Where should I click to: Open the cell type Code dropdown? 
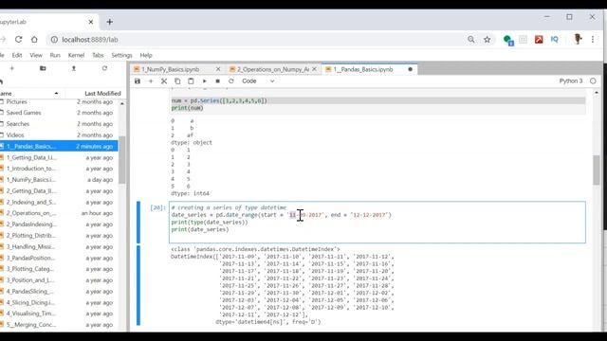[258, 81]
